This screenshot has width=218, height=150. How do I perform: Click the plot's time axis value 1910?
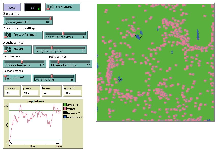(59, 146)
